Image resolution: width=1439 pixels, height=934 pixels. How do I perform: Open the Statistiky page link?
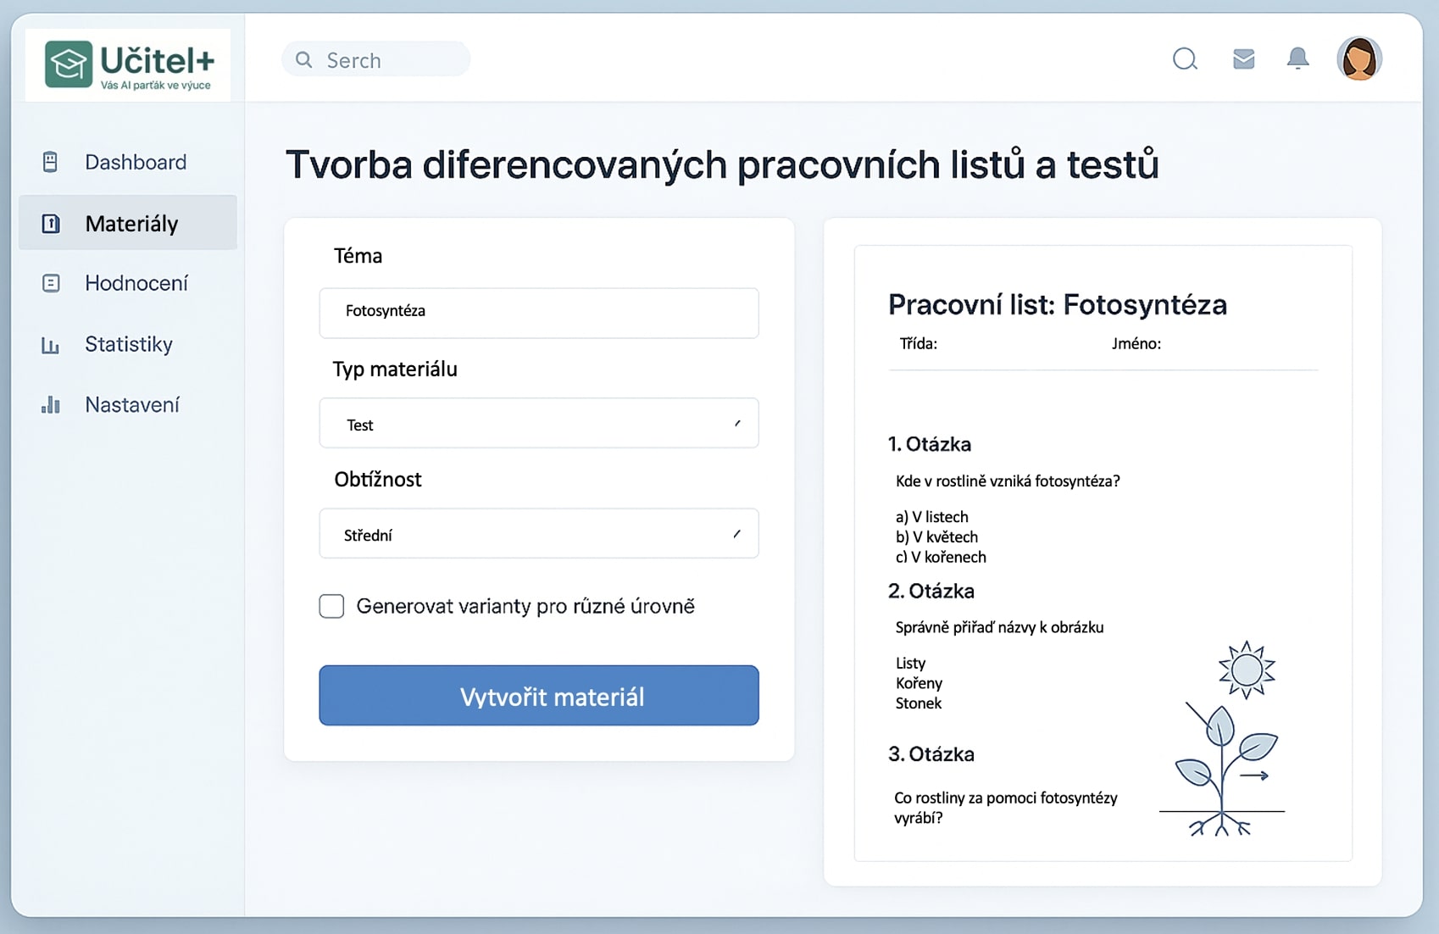click(128, 344)
